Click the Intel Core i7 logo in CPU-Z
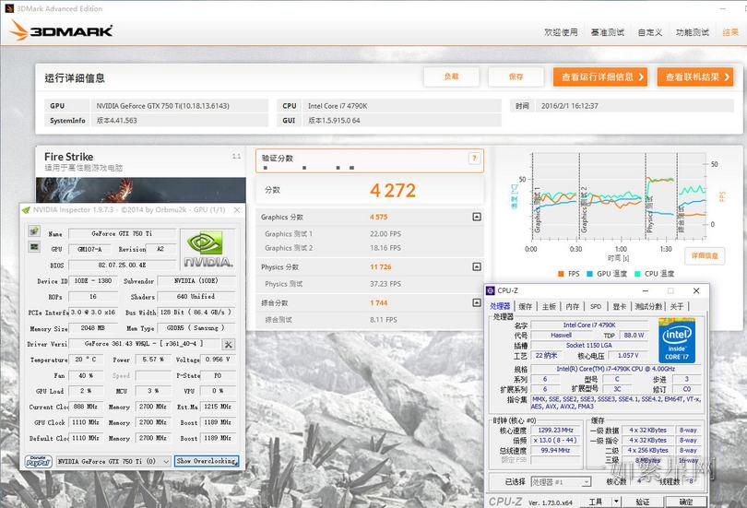 pos(677,340)
